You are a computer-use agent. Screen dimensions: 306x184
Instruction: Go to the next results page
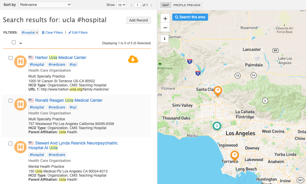[x=152, y=5]
